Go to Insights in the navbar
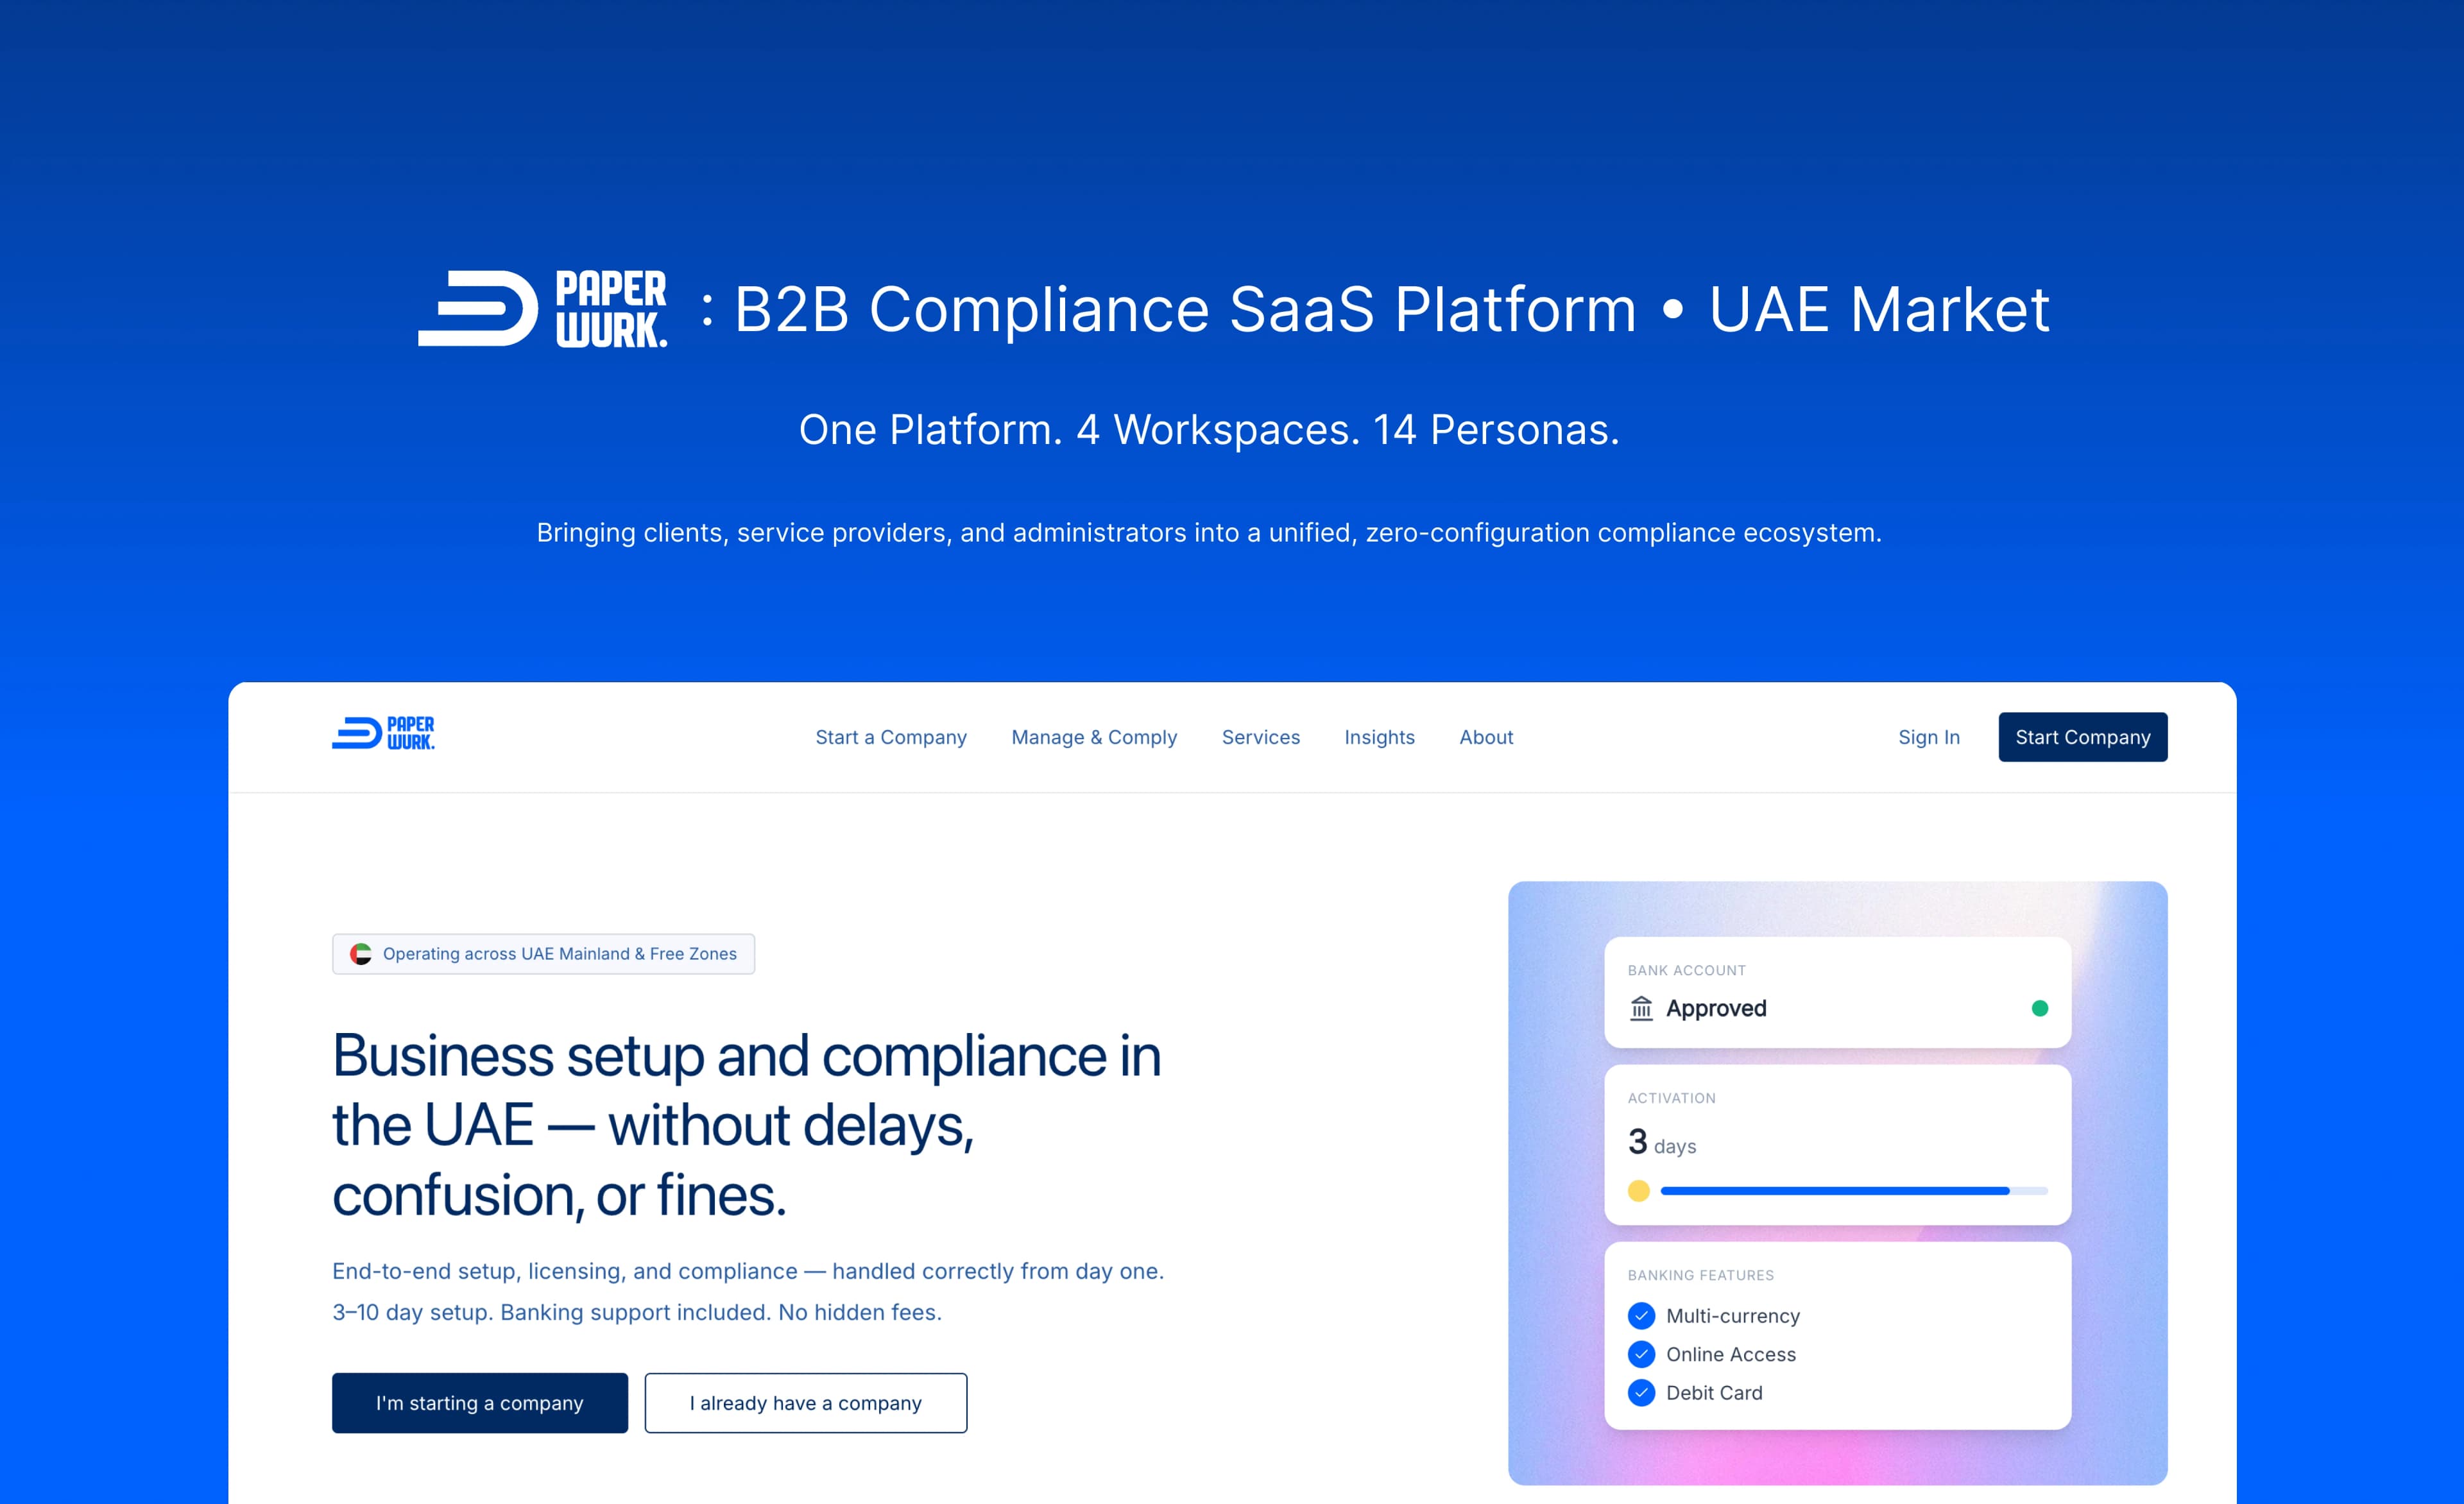This screenshot has width=2464, height=1504. click(x=1379, y=737)
